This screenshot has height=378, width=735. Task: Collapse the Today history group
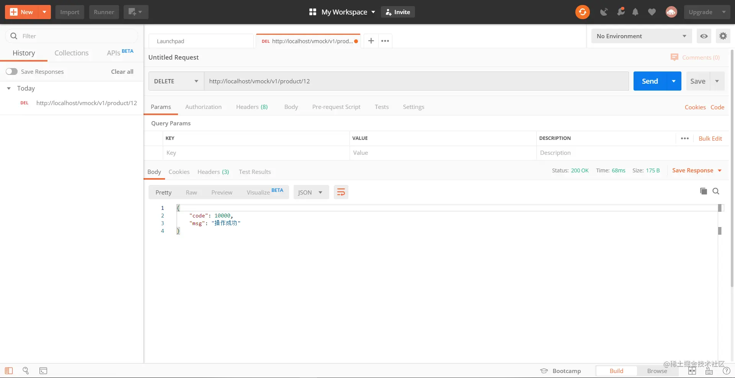[x=9, y=88]
